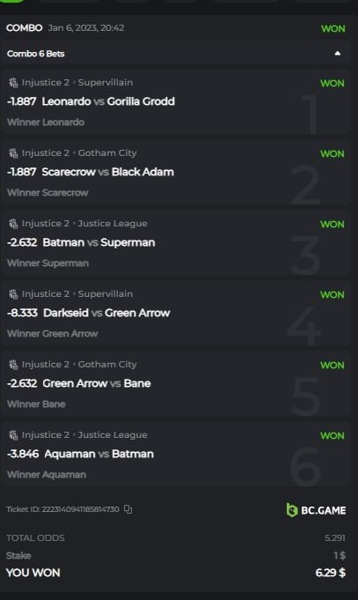Image resolution: width=358 pixels, height=600 pixels.
Task: Open the Aquaman vs Batman match
Action: coord(99,454)
